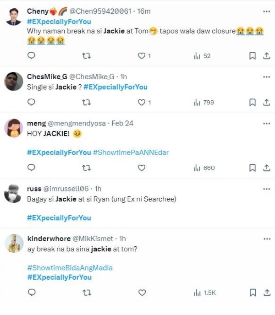The image size is (275, 315).
Task: Bookmark meng's tweet
Action: pyautogui.click(x=252, y=168)
